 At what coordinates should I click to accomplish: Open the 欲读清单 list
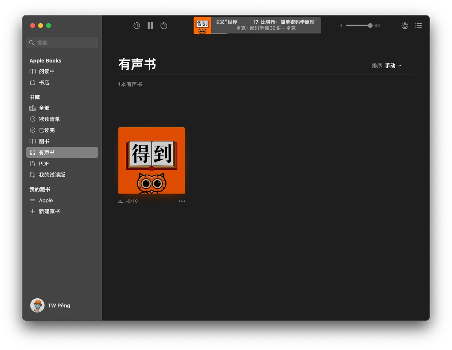coord(62,119)
